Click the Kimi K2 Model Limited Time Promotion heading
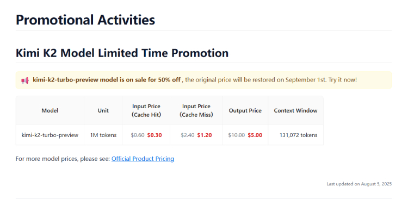This screenshot has height=200, width=408. 122,53
